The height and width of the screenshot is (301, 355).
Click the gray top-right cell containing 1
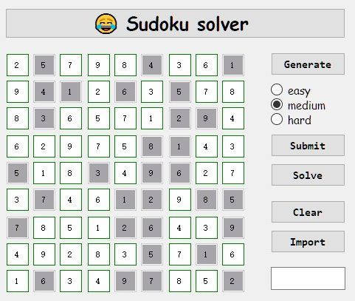pos(233,65)
